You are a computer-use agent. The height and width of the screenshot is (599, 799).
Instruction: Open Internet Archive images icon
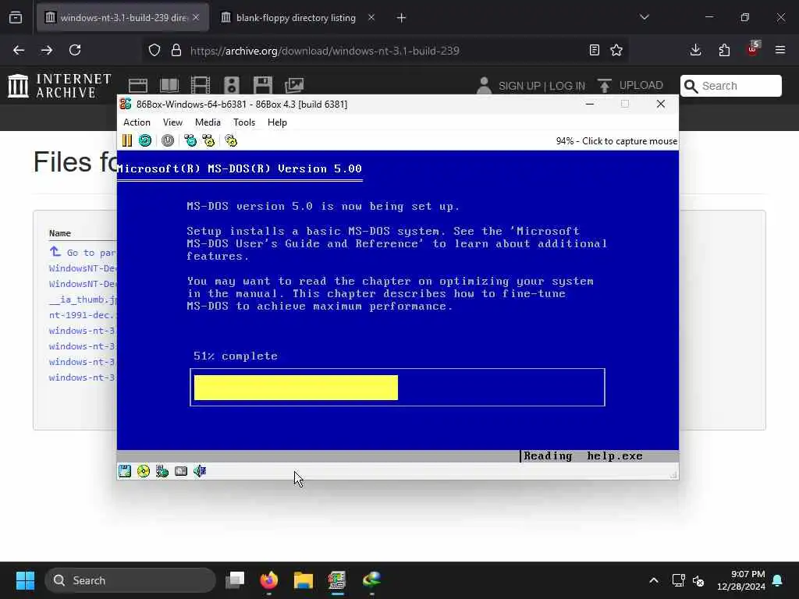[294, 86]
